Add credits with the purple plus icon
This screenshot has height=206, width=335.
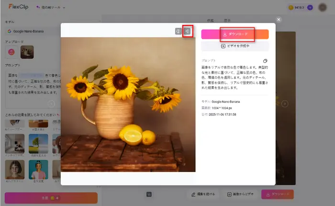coord(310,8)
